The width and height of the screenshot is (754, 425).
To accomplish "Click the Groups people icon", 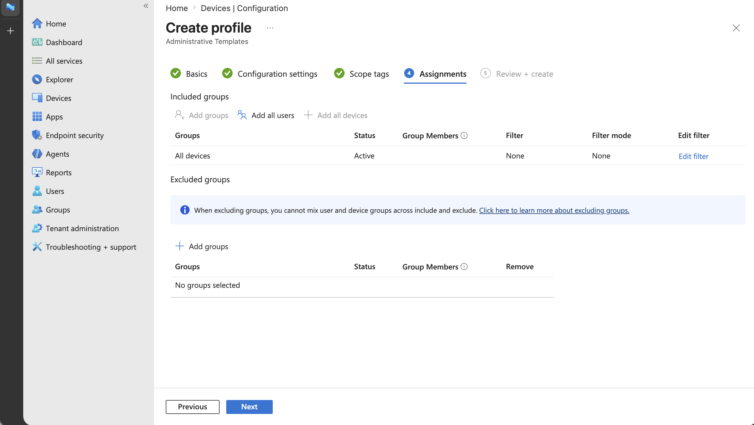I will coord(37,210).
